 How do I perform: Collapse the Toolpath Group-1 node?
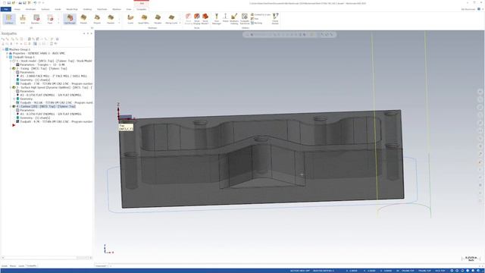click(7, 58)
